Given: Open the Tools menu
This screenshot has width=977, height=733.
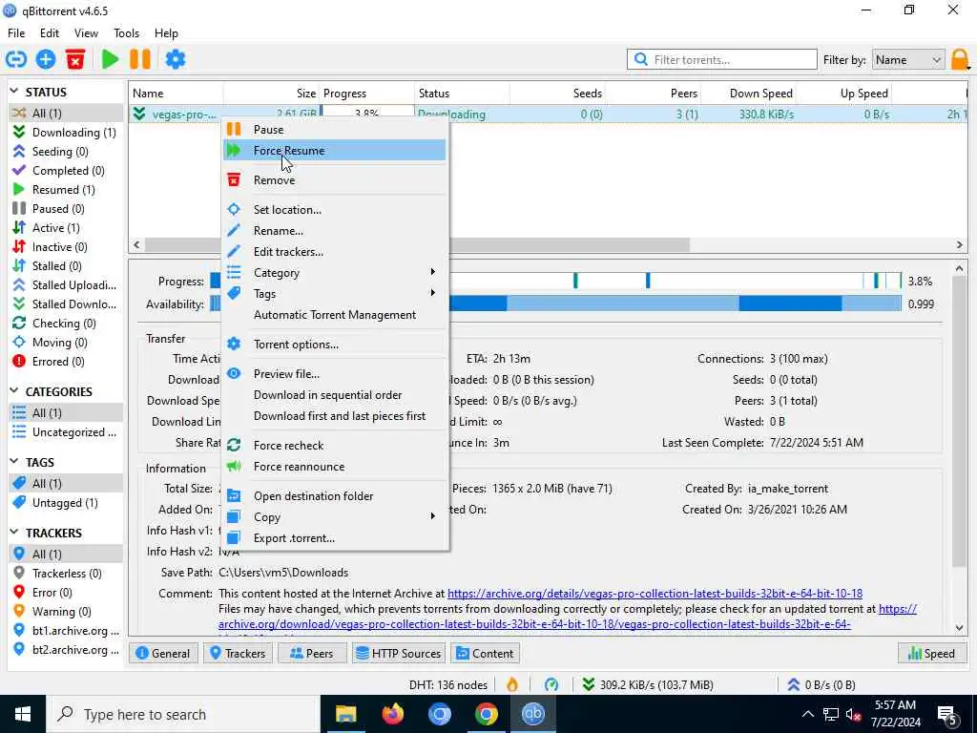Looking at the screenshot, I should point(126,33).
